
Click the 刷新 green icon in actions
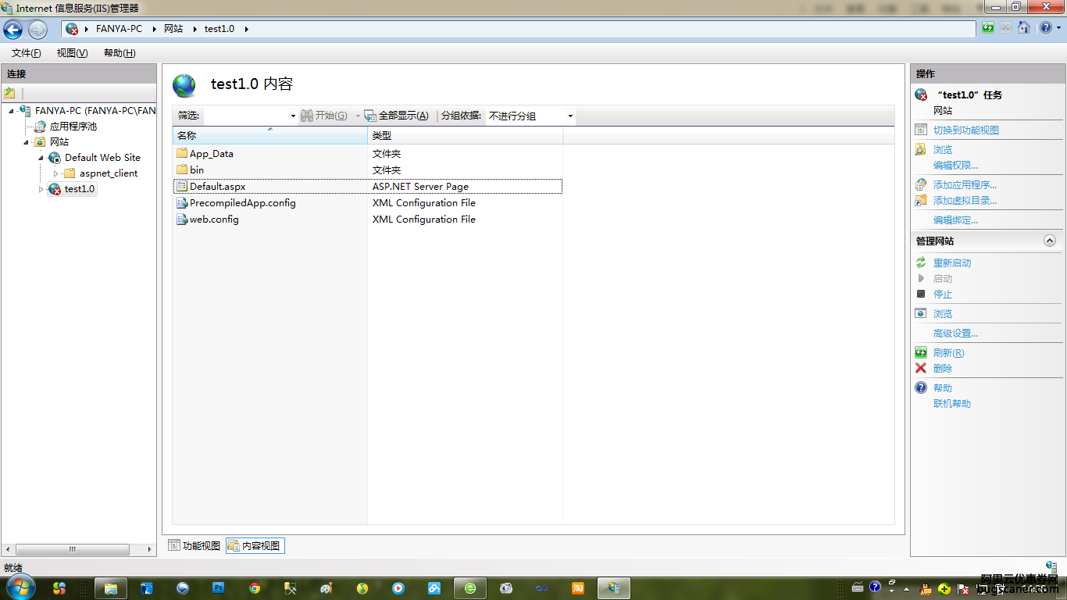tap(921, 353)
